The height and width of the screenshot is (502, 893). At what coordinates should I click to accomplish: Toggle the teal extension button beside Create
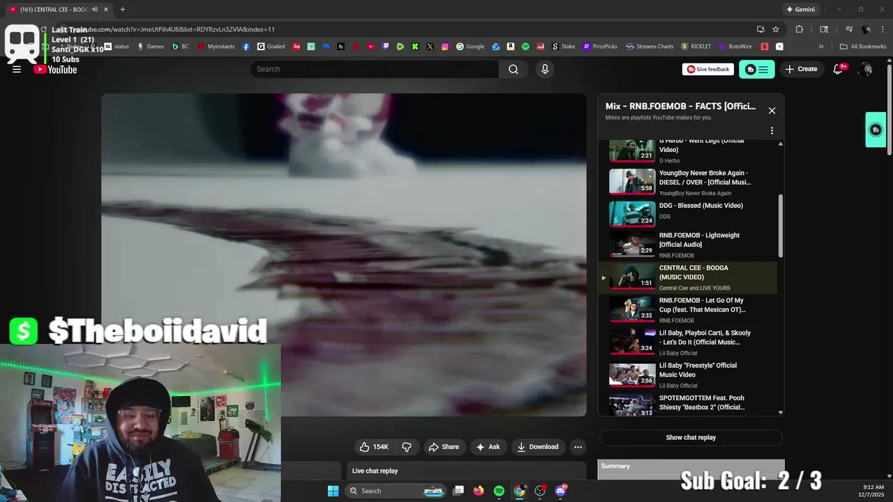point(757,69)
